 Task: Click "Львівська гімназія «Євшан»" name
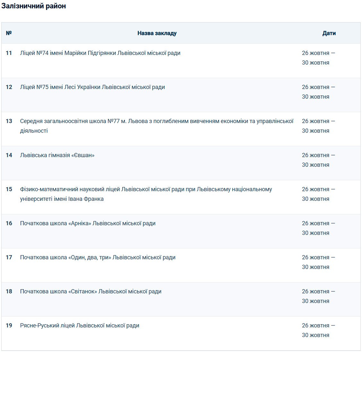[x=57, y=155]
